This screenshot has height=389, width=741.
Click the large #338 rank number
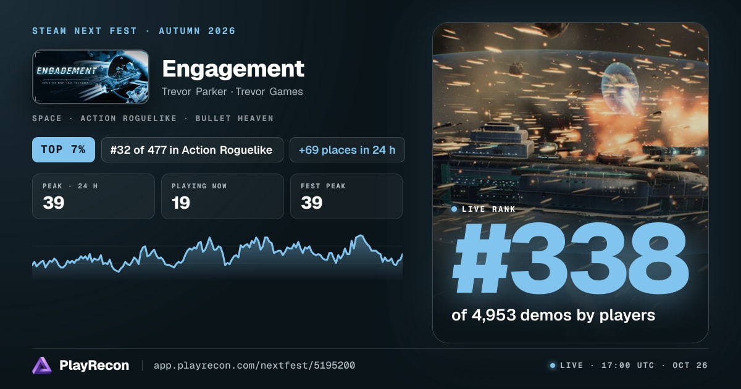pyautogui.click(x=570, y=259)
